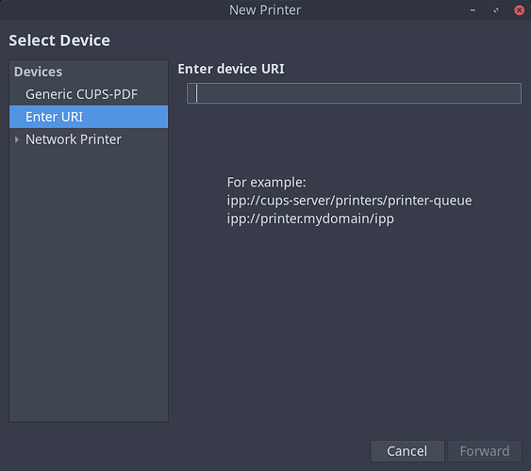Viewport: 531px width, 471px height.
Task: Click the New Printer title bar
Action: (x=265, y=10)
